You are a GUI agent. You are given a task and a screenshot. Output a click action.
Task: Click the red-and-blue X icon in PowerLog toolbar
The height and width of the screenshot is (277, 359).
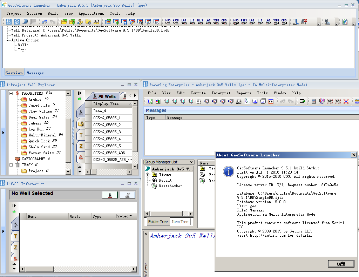tap(346, 101)
